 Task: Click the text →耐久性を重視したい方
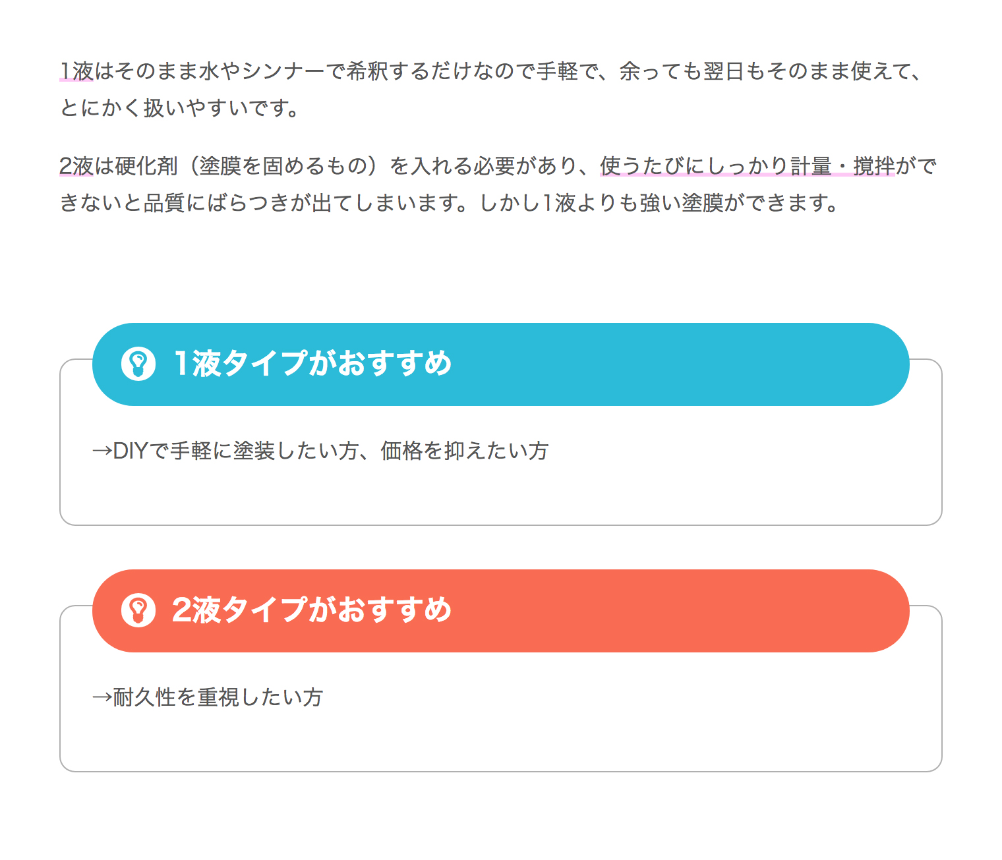tap(208, 697)
